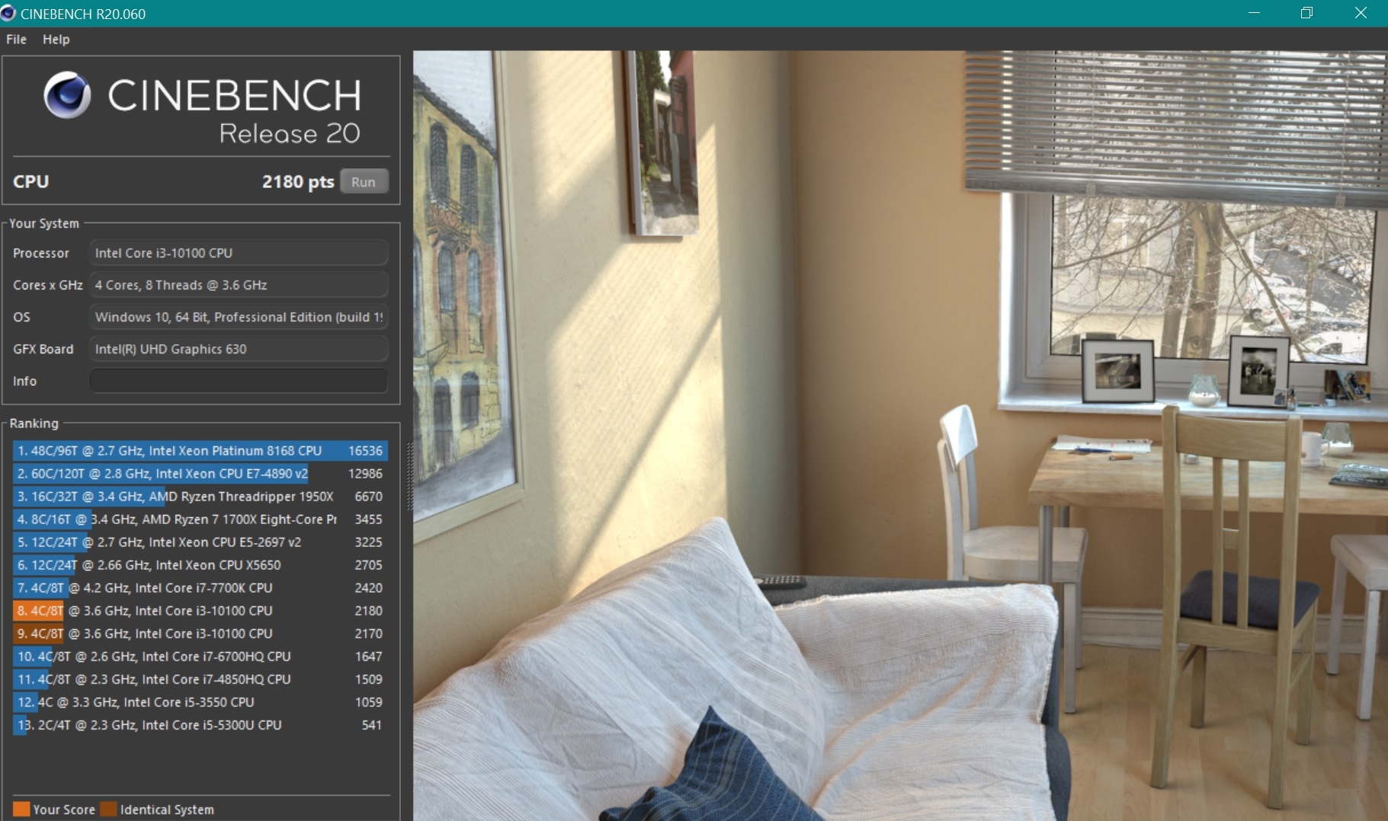
Task: Click the rendered room image
Action: pyautogui.click(x=900, y=436)
